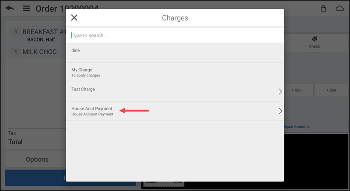Viewport: 350px width, 191px height.
Task: Go back with the back arrow icon
Action: coord(10,8)
